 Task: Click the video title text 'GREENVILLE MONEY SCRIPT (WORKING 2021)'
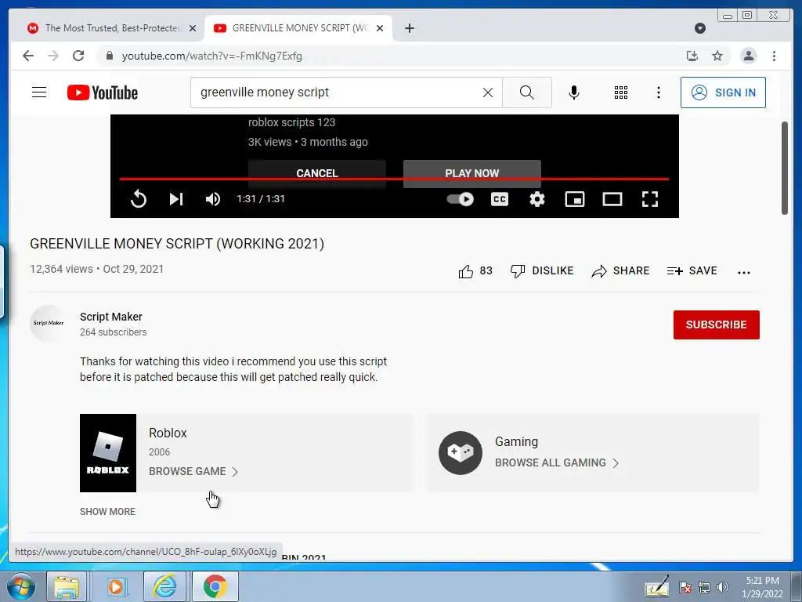coord(177,244)
